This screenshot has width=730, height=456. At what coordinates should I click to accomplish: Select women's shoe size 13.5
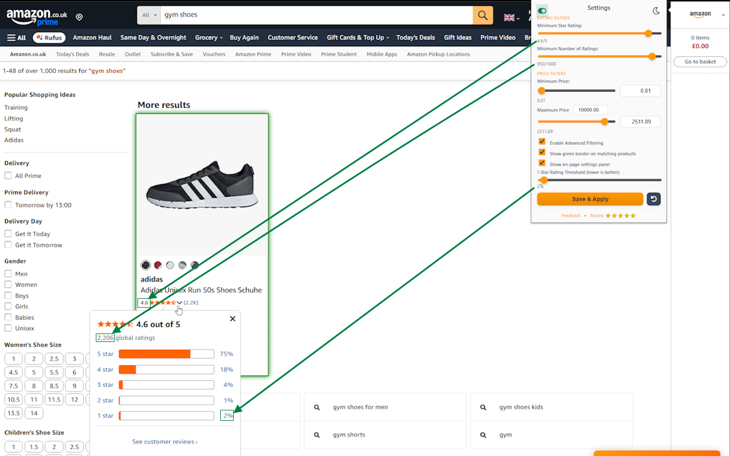14,413
